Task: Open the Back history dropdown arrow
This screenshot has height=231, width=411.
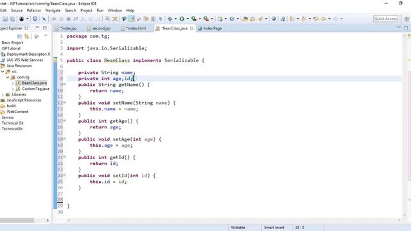Action: tap(329, 19)
